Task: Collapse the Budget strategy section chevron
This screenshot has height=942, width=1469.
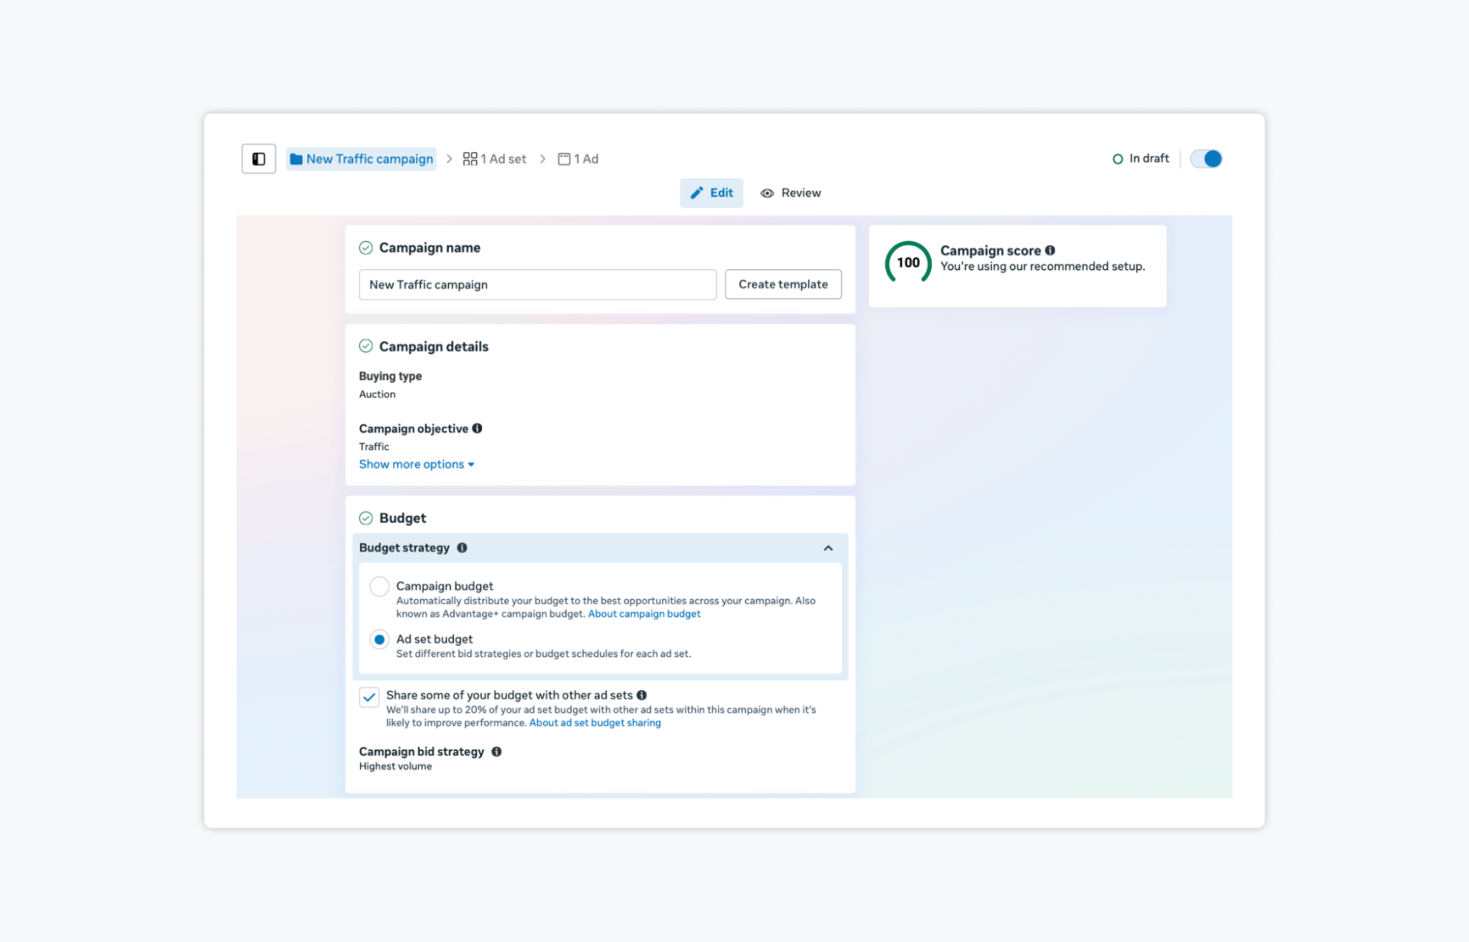Action: 828,548
